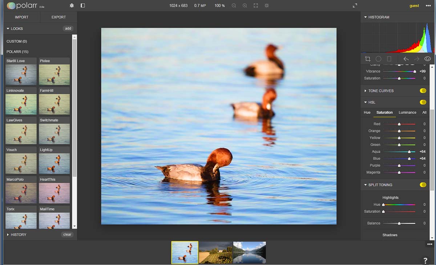The height and width of the screenshot is (265, 436).
Task: Click the Vibrance slider handle
Action: click(415, 71)
